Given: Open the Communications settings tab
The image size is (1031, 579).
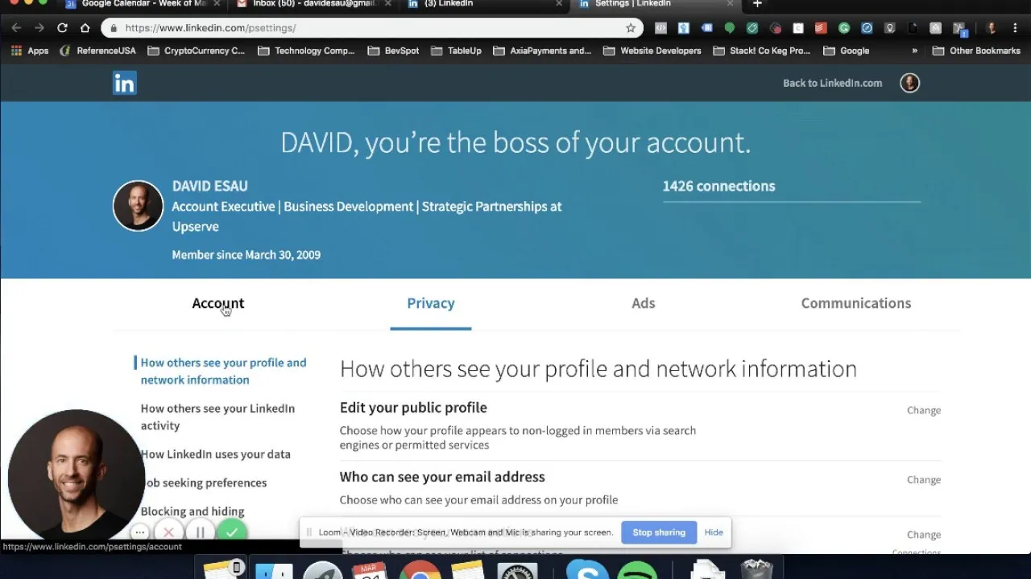Looking at the screenshot, I should pyautogui.click(x=856, y=303).
